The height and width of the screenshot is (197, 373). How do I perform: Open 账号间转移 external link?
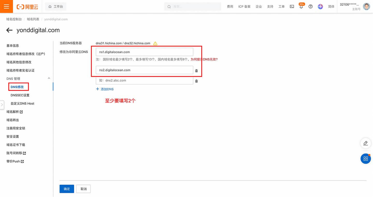(16, 153)
